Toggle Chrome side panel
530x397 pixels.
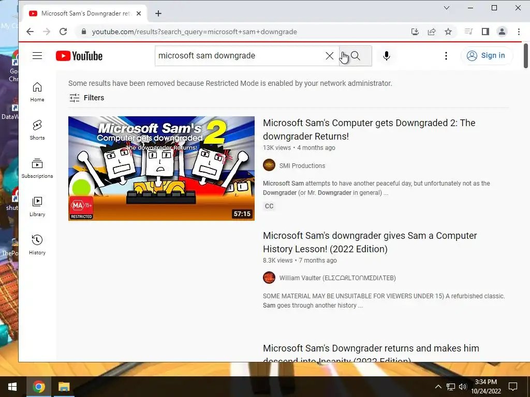click(485, 32)
